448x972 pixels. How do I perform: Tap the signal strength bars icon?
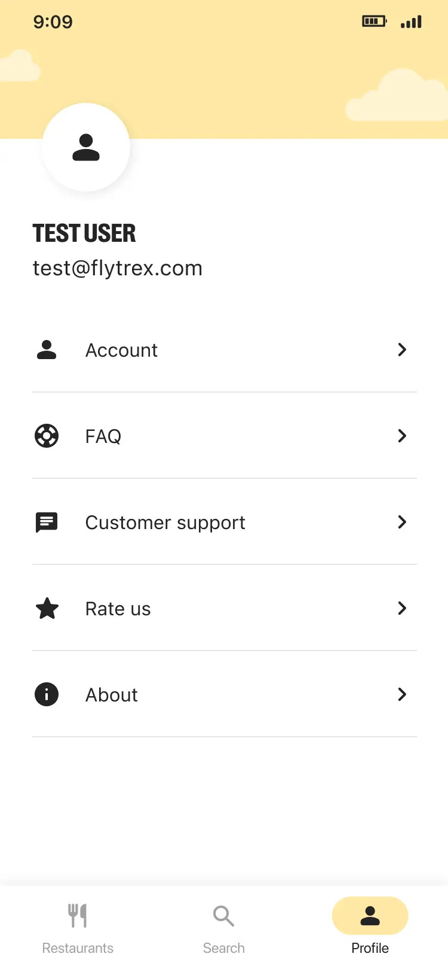click(x=412, y=22)
